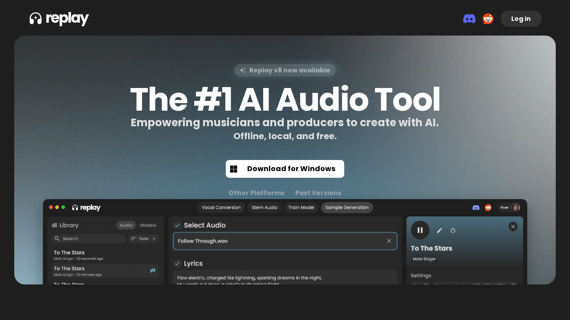Clear the Follow Through.wav selection
This screenshot has height=320, width=570.
click(389, 241)
